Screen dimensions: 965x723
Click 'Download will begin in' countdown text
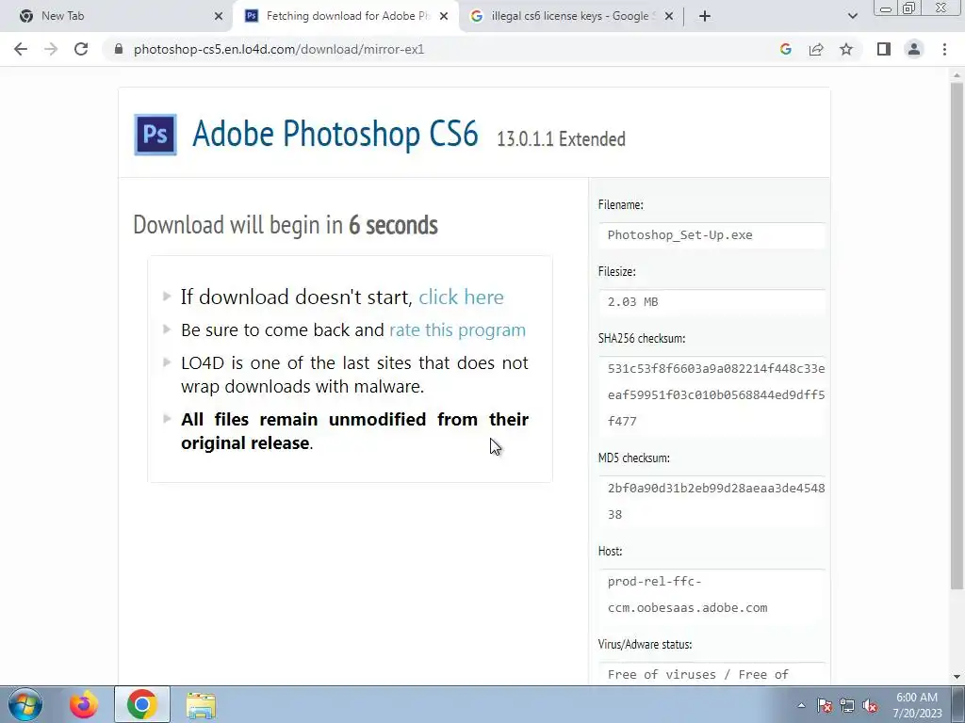pyautogui.click(x=286, y=225)
